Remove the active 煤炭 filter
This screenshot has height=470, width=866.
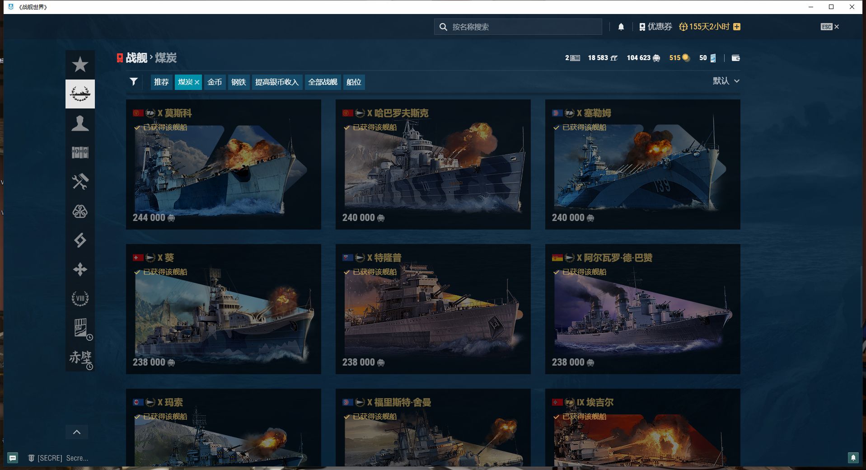[197, 82]
